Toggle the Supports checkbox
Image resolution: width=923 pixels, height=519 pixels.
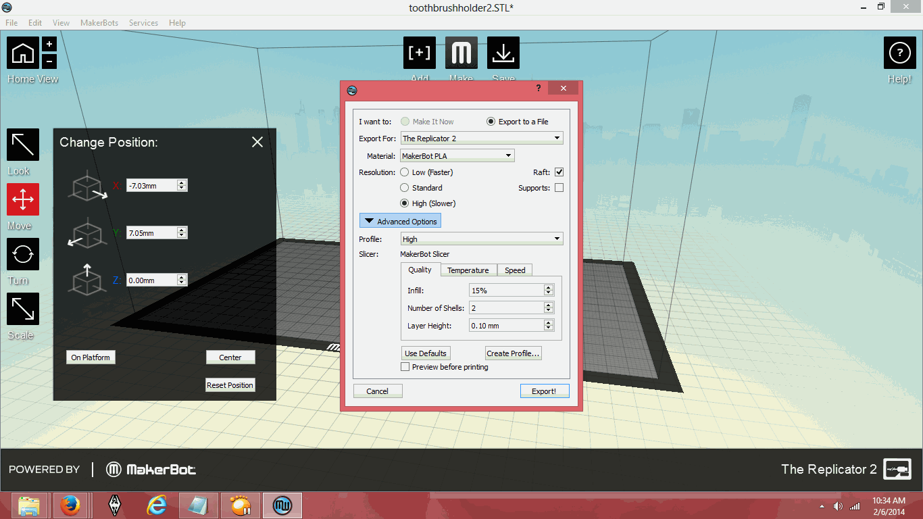(559, 188)
